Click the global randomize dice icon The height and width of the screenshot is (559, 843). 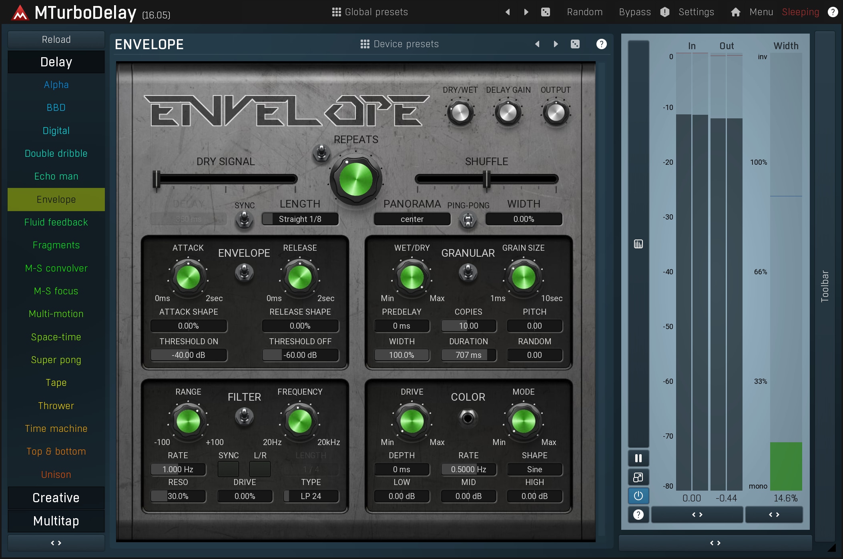coord(546,12)
